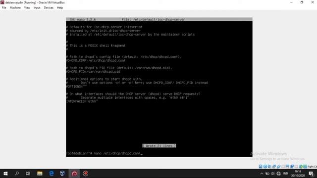This screenshot has width=317, height=178.
Task: Open Windows taskbar search
Action: point(17,174)
